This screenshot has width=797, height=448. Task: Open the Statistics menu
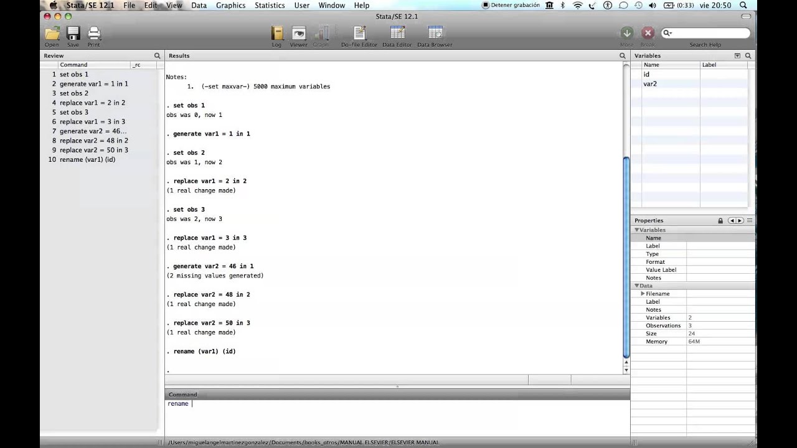coord(270,5)
